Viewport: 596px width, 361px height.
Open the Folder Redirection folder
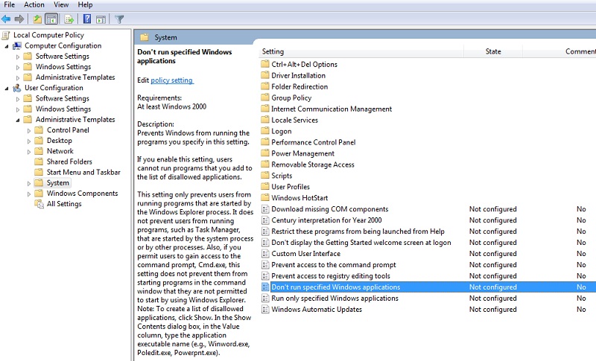pyautogui.click(x=299, y=86)
